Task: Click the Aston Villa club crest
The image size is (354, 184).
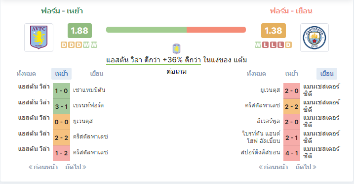Action: click(39, 38)
